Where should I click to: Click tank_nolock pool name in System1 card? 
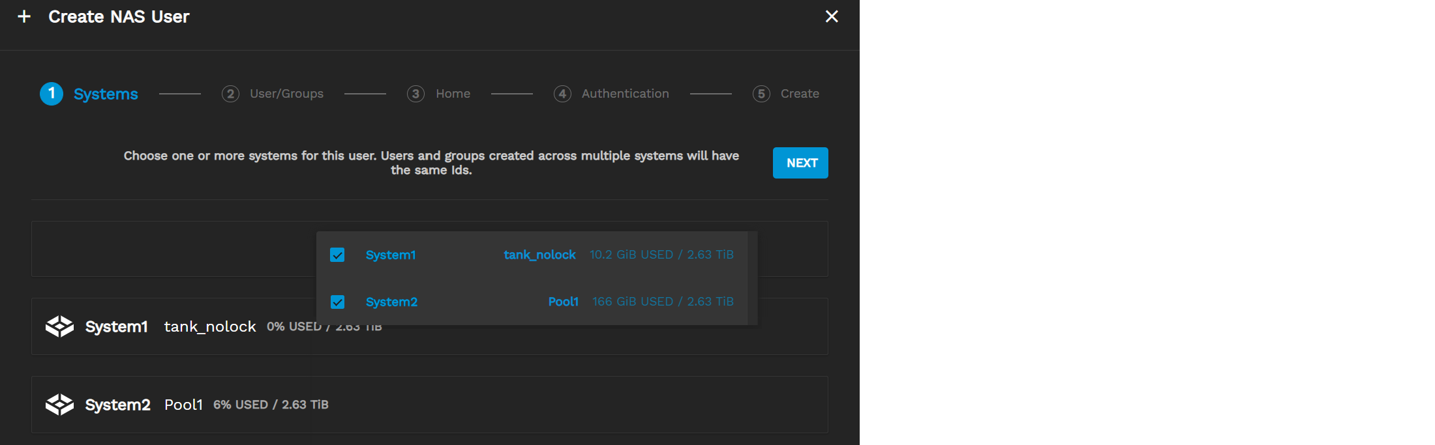coord(210,326)
